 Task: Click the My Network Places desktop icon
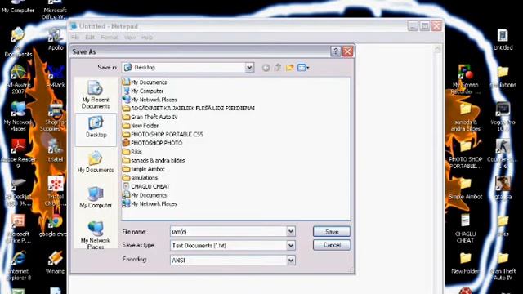18,117
